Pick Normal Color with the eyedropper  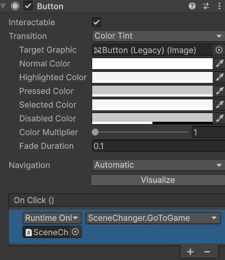(220, 64)
